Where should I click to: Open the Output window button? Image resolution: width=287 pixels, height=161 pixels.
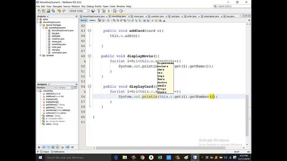click(x=44, y=152)
